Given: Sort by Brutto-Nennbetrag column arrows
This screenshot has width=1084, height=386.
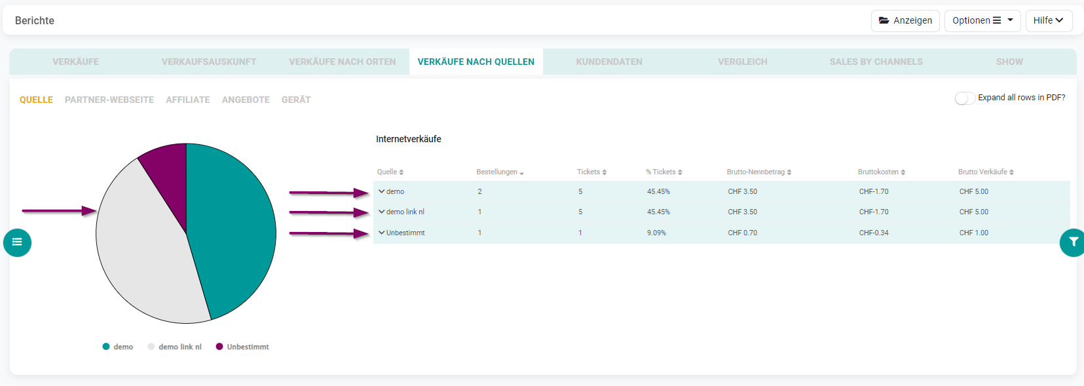Looking at the screenshot, I should pos(789,172).
